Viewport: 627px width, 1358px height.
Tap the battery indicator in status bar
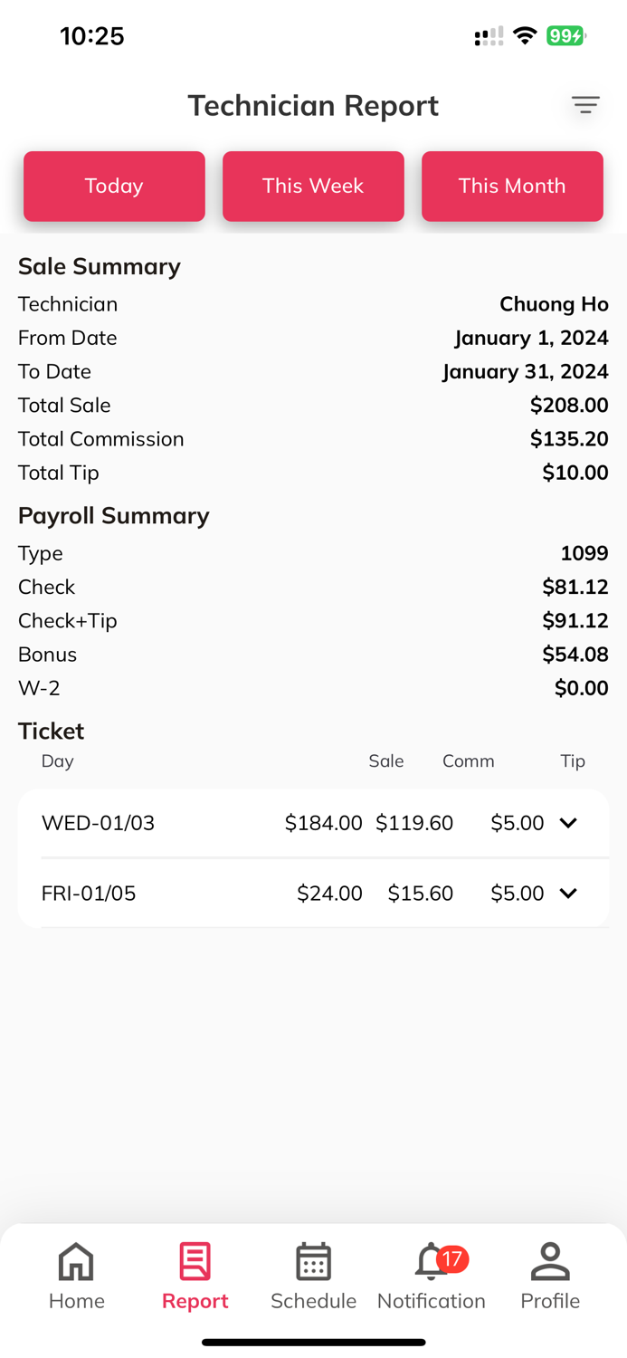[x=566, y=36]
